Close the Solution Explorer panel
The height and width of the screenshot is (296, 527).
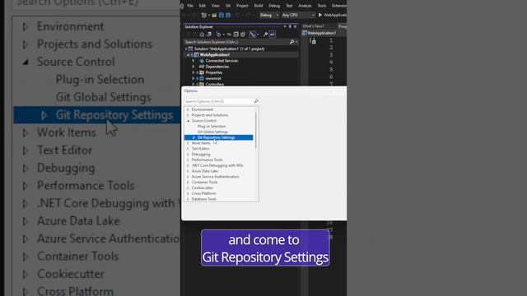(295, 26)
